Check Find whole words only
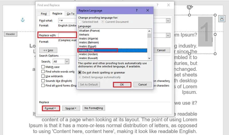 [43, 72]
